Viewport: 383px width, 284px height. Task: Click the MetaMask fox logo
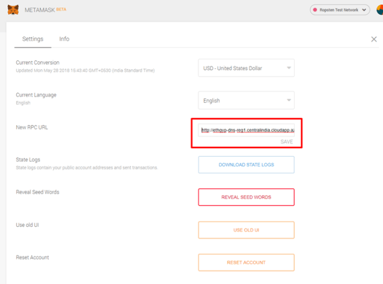click(x=12, y=9)
